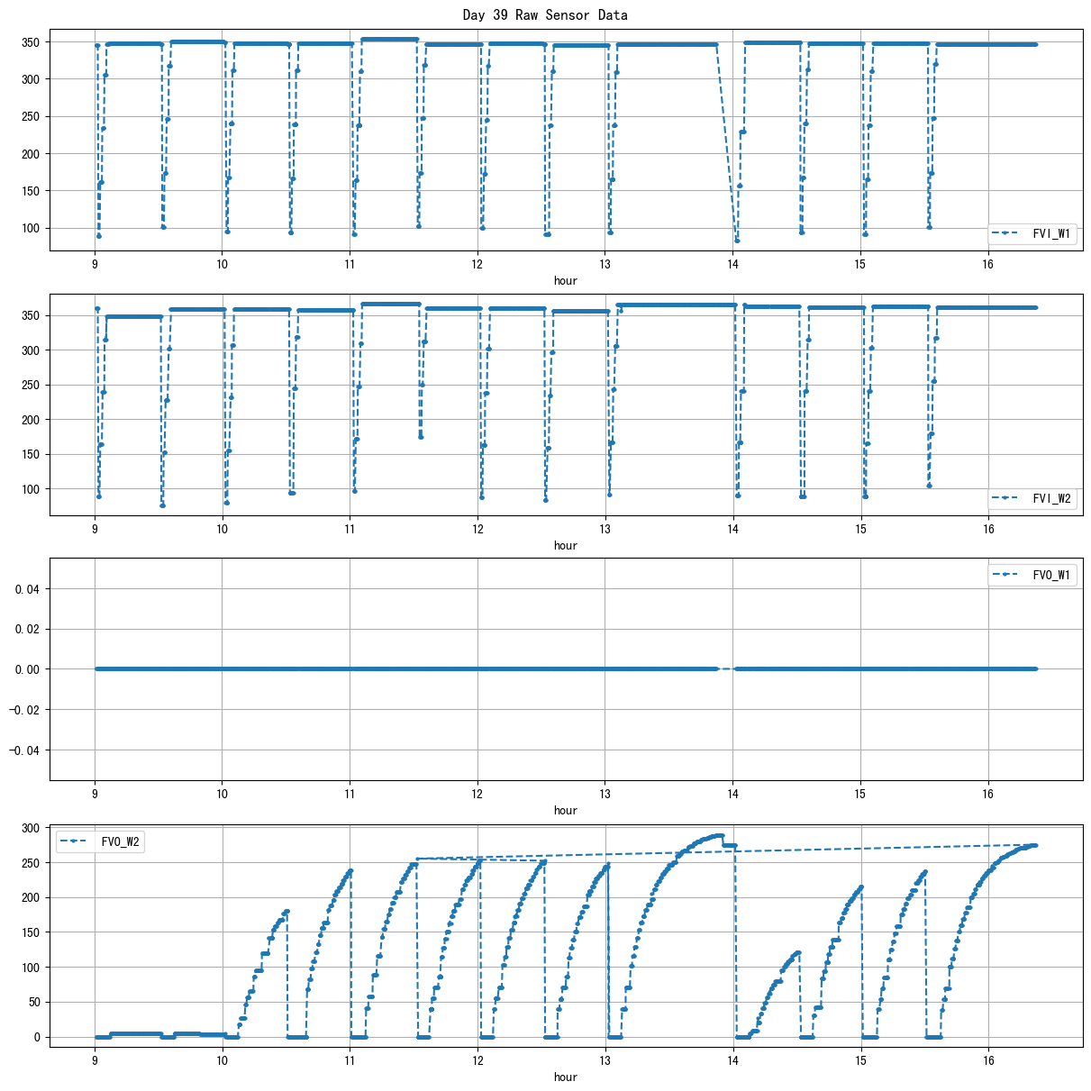Click the 300 y-axis tick on FVO_W2 plot
Screen dimensions: 1091x1091
coord(31,828)
